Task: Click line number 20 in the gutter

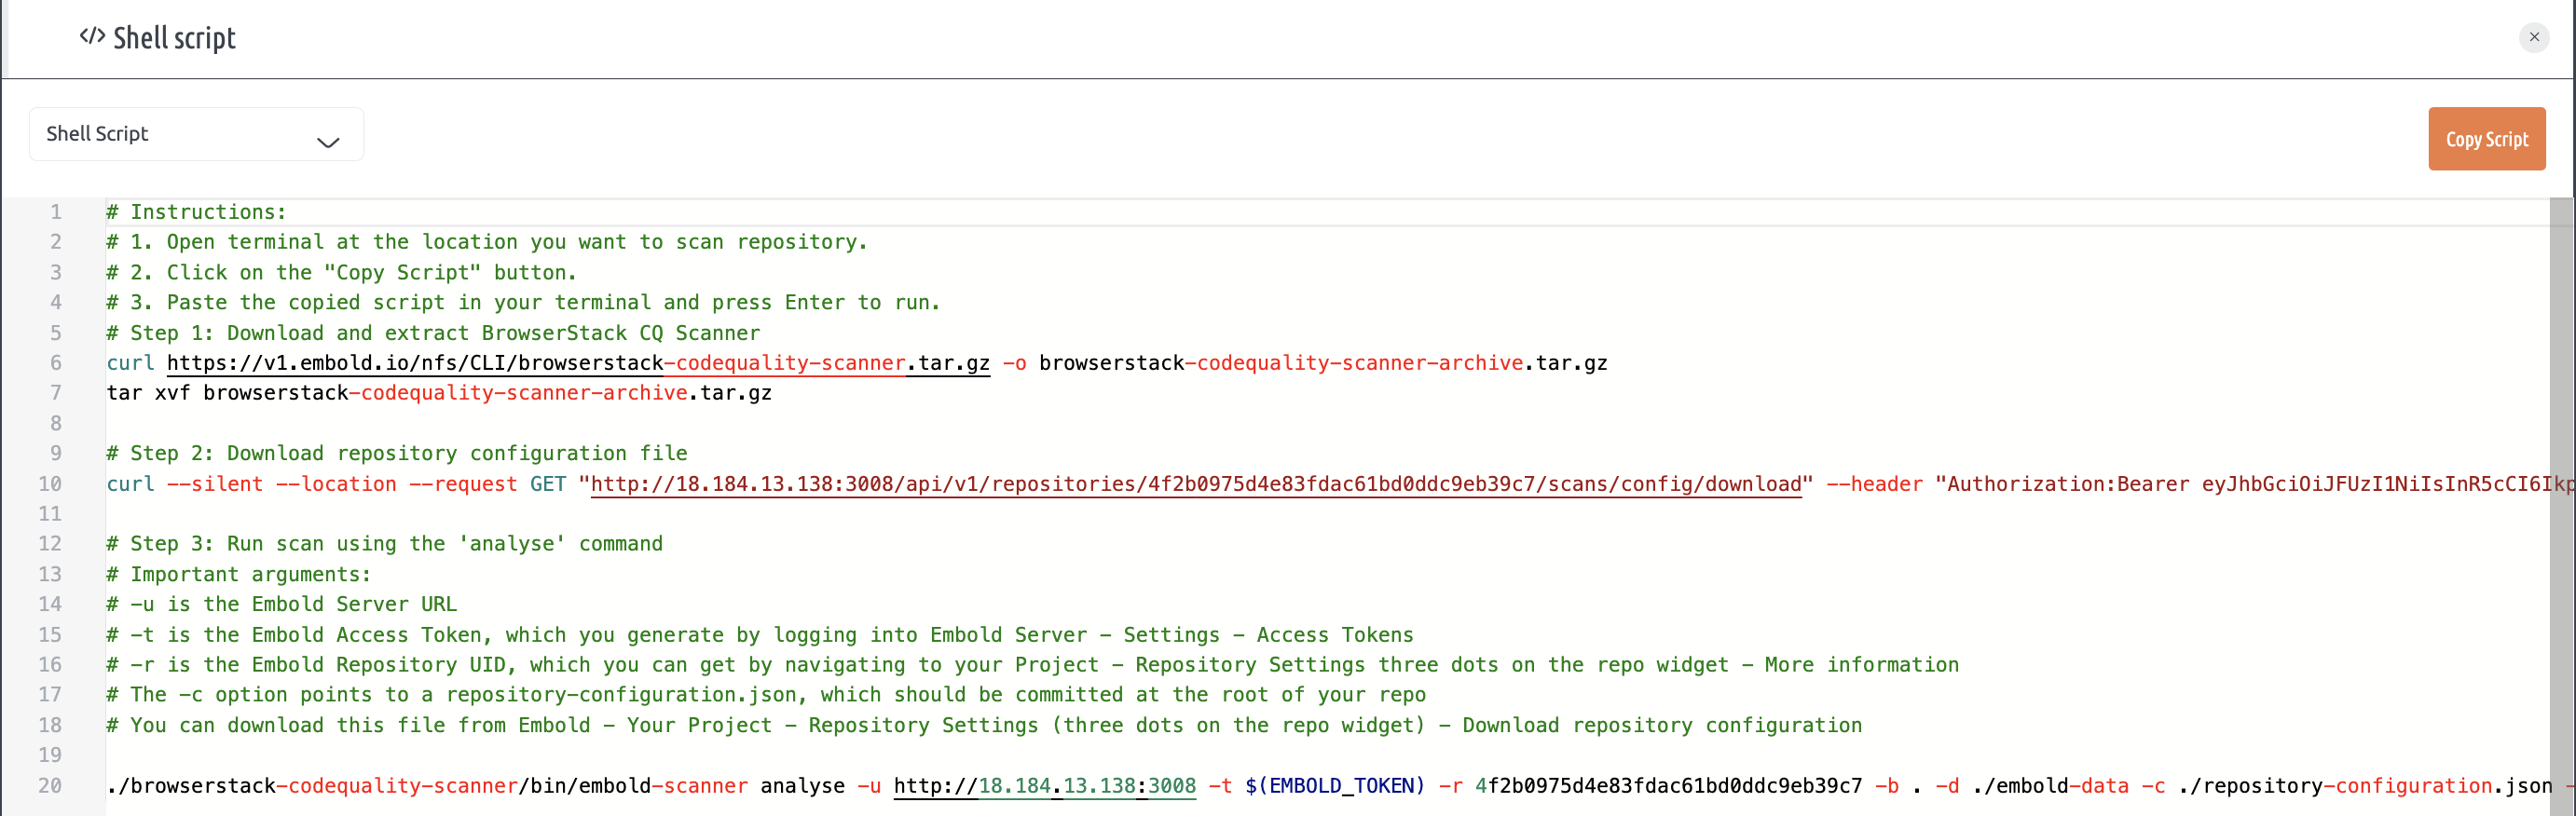Action: [x=51, y=786]
